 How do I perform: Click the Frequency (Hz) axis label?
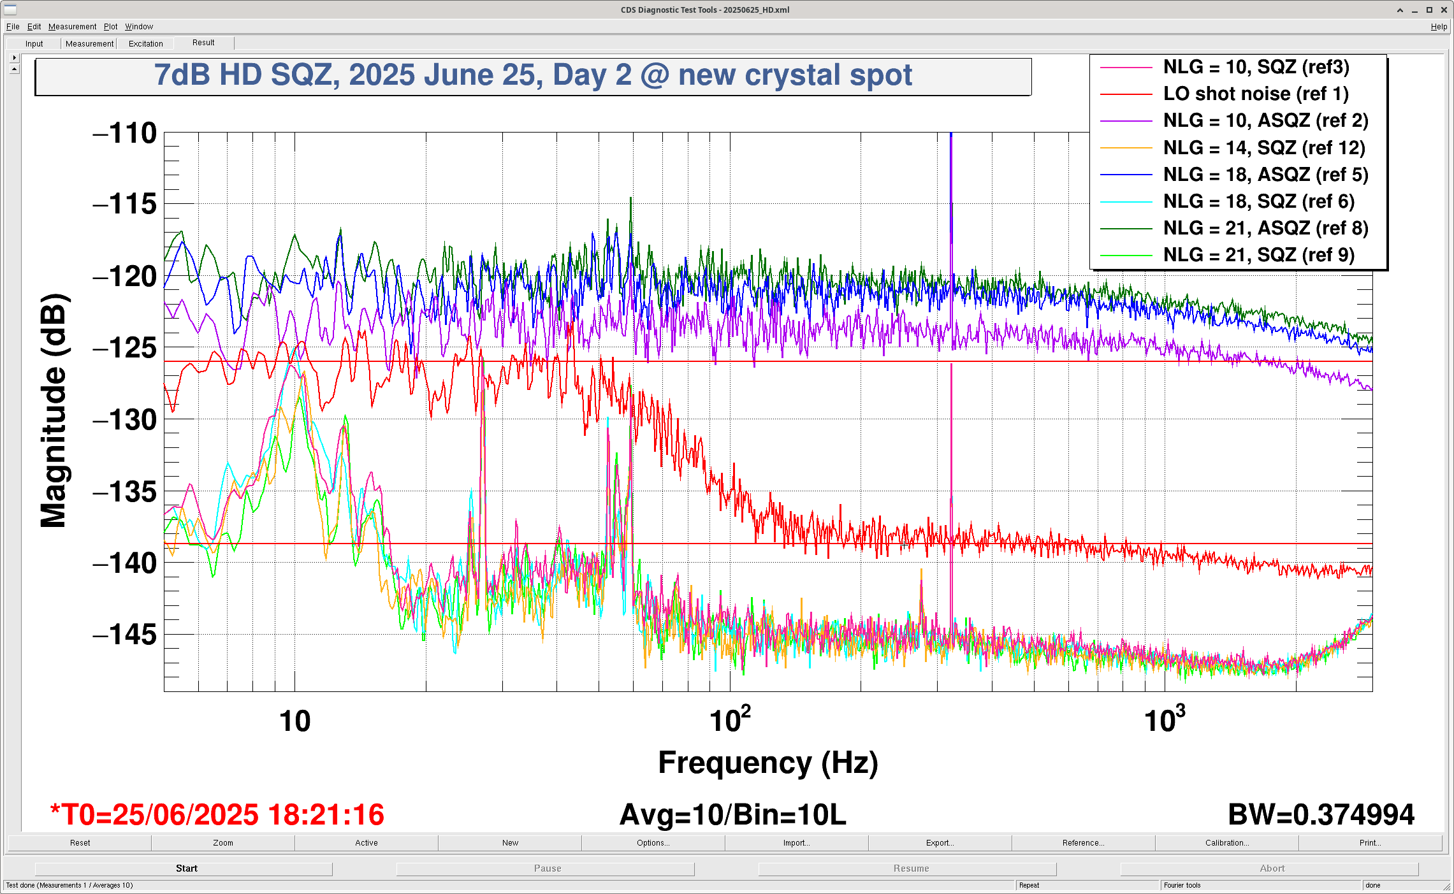click(768, 763)
